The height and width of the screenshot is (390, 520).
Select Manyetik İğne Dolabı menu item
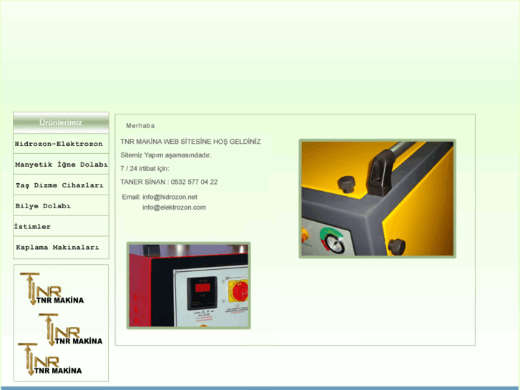tap(61, 165)
